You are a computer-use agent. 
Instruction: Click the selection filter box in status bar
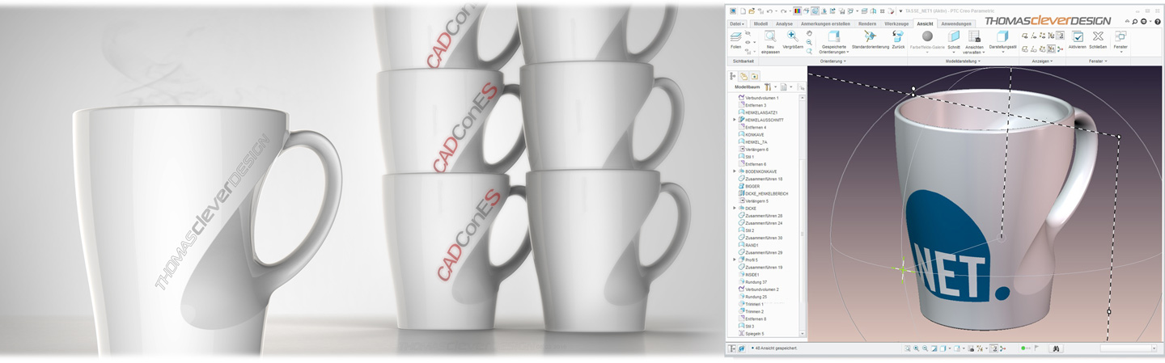point(1129,348)
